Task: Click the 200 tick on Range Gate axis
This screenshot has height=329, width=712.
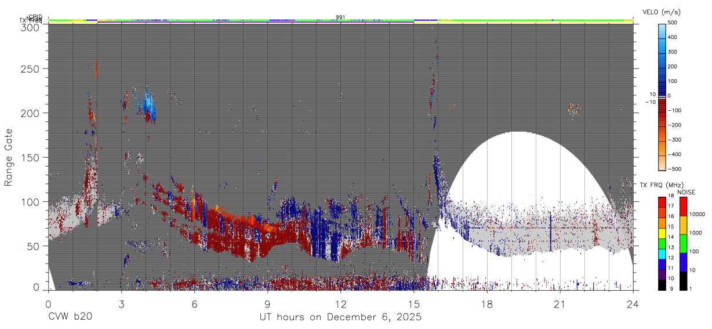Action: (31, 113)
